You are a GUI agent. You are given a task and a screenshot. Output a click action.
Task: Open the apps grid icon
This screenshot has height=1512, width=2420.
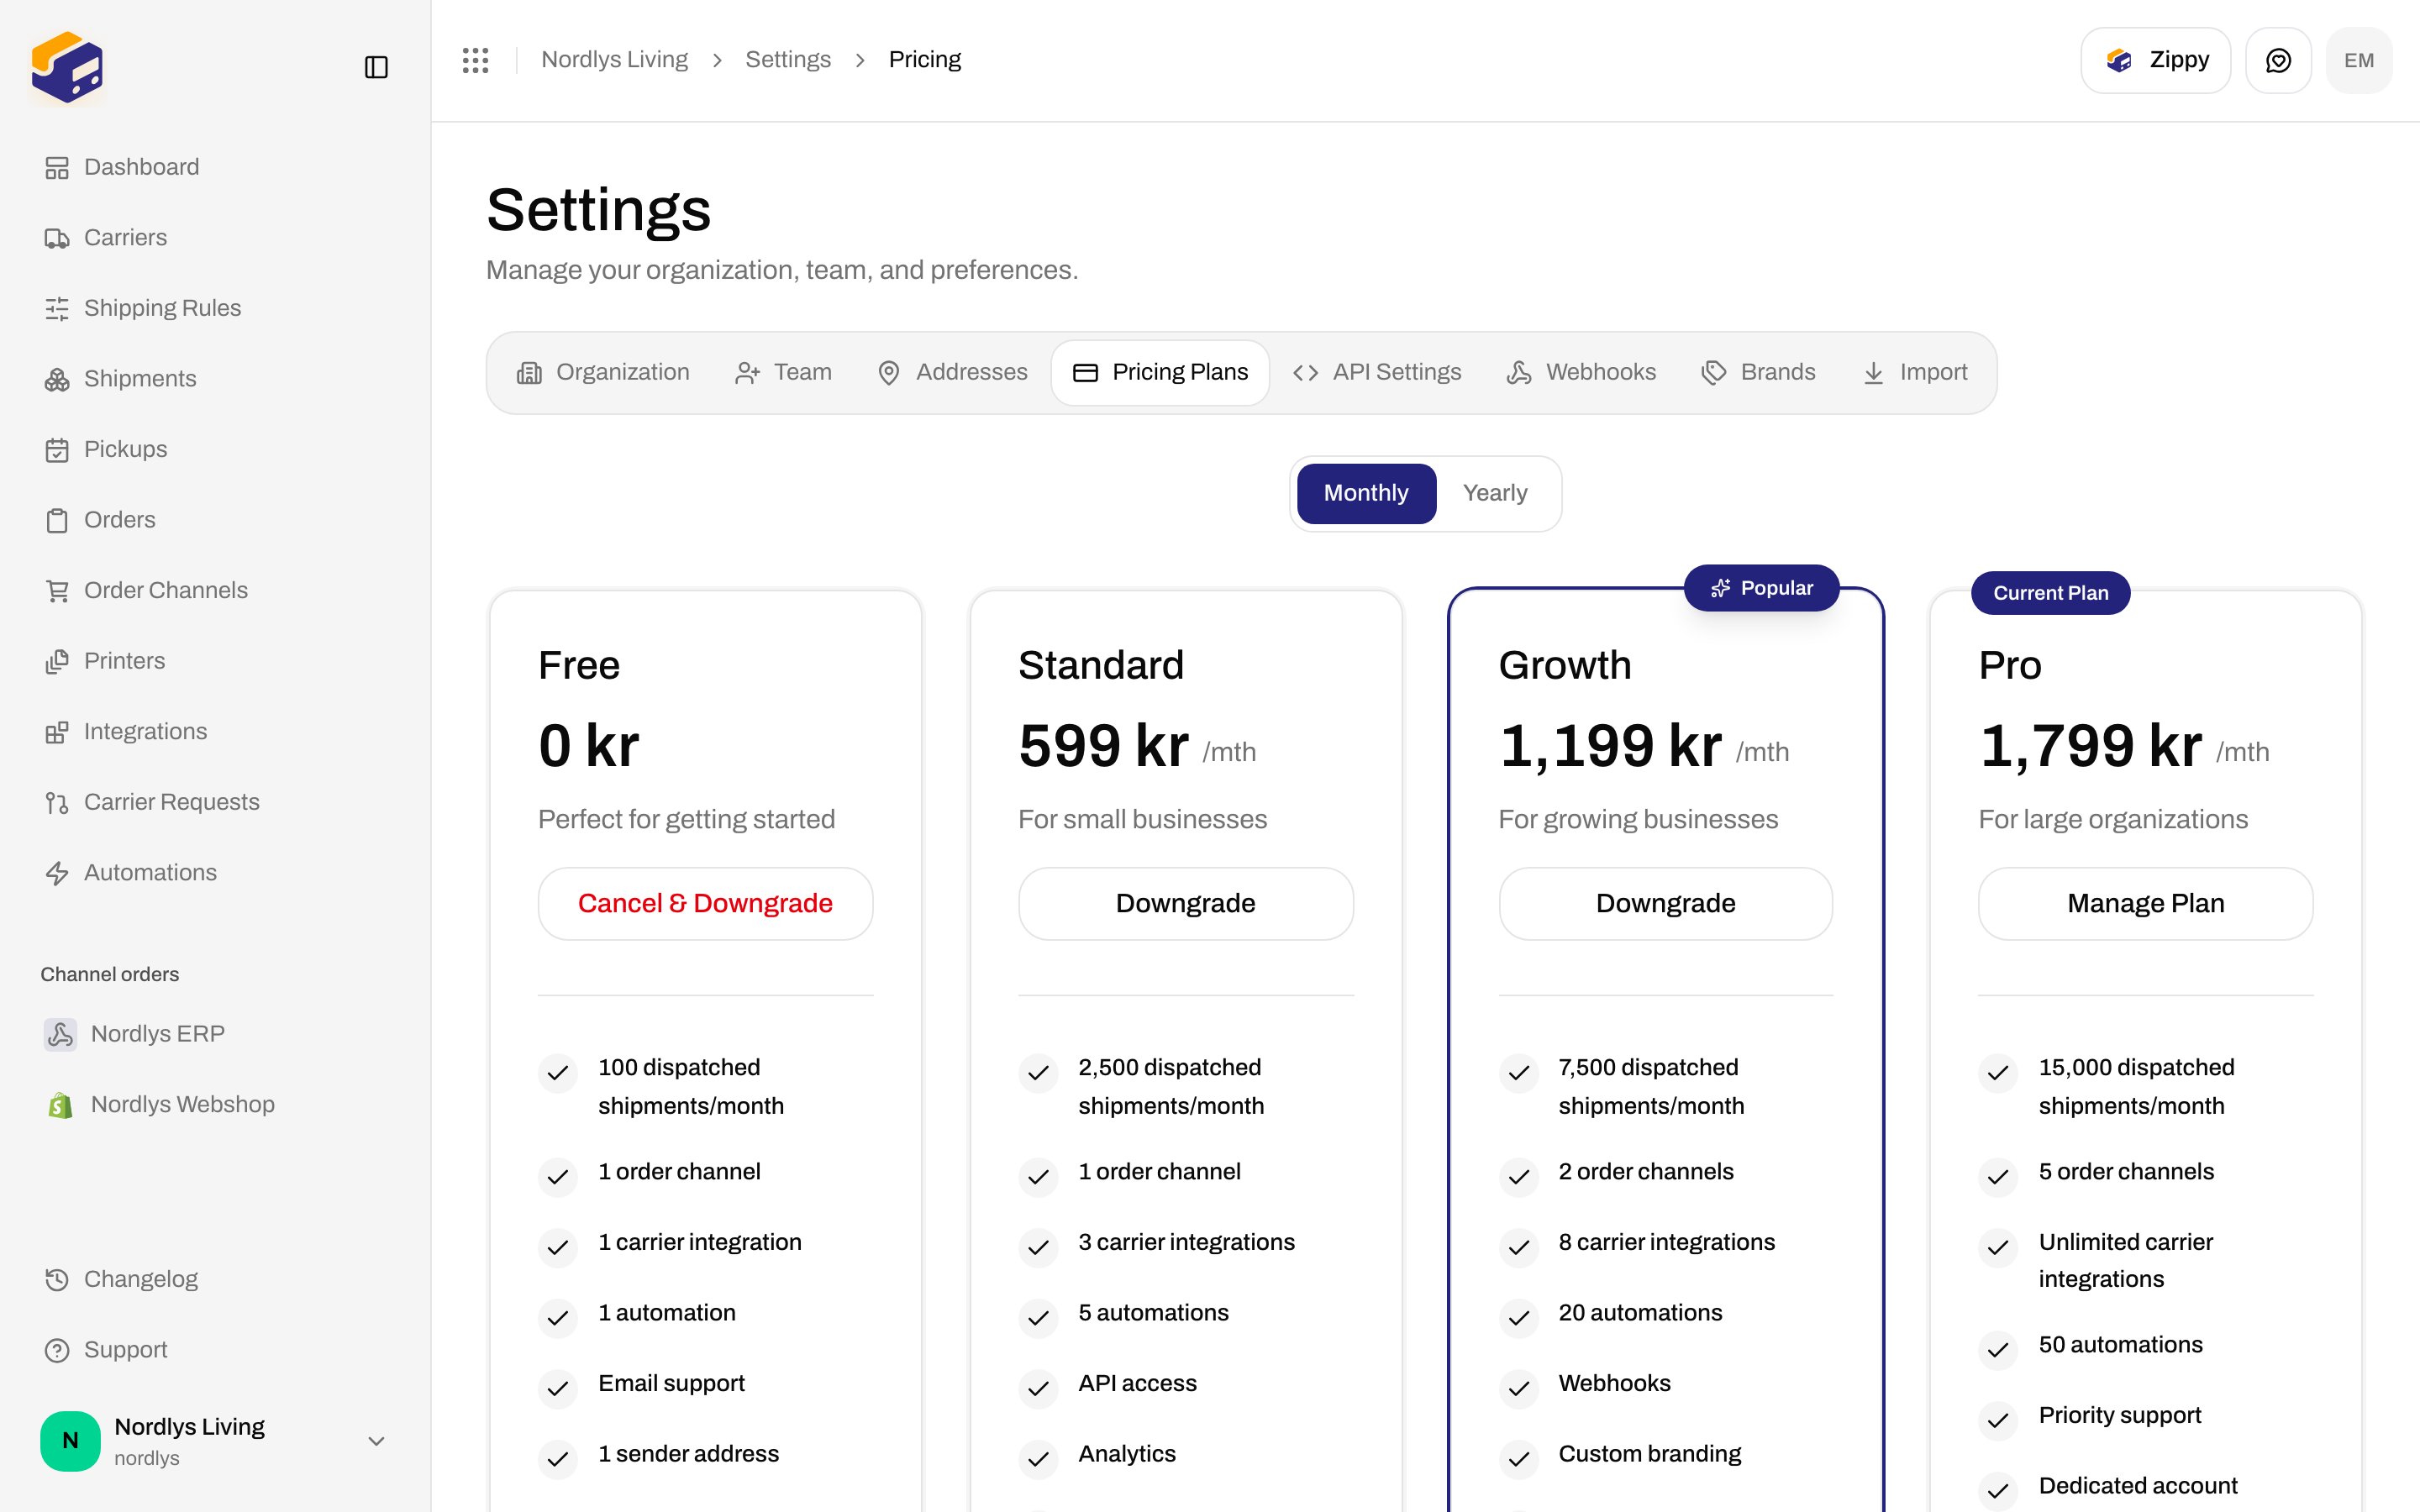pyautogui.click(x=476, y=60)
